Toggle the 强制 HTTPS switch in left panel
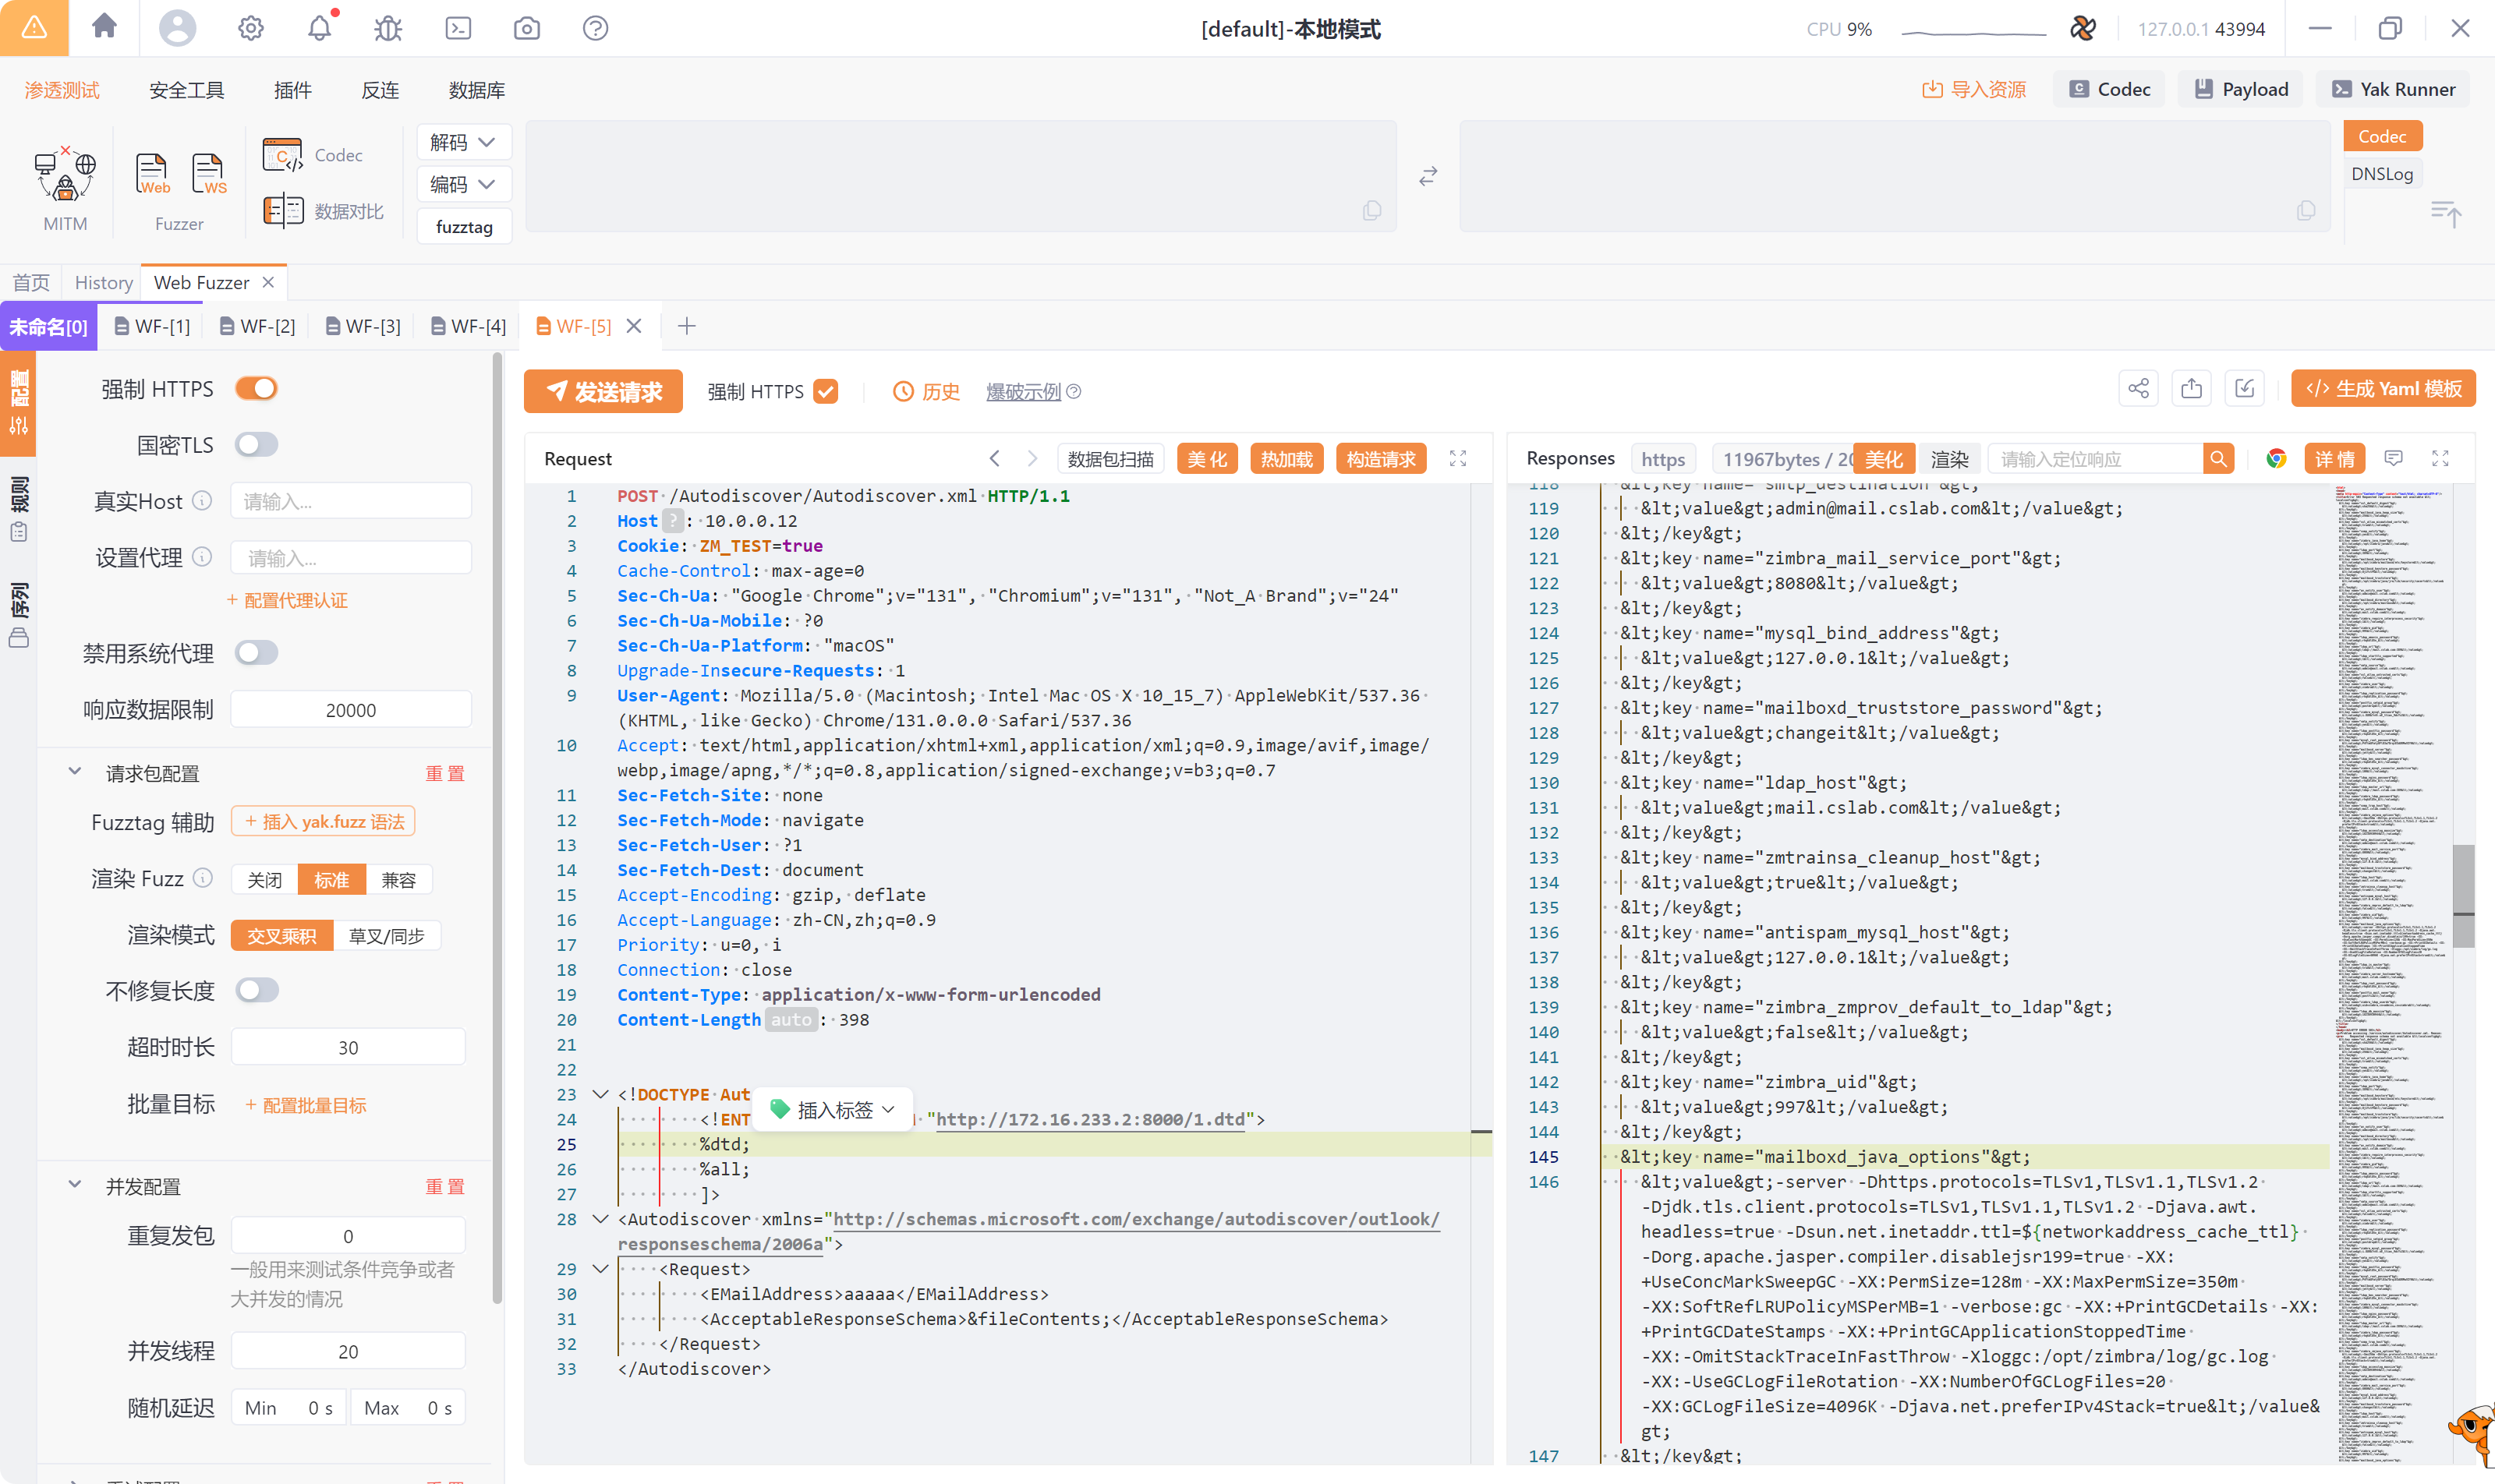This screenshot has width=2495, height=1484. click(x=256, y=388)
